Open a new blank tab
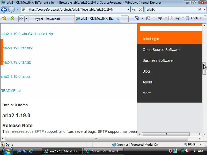 125,19
